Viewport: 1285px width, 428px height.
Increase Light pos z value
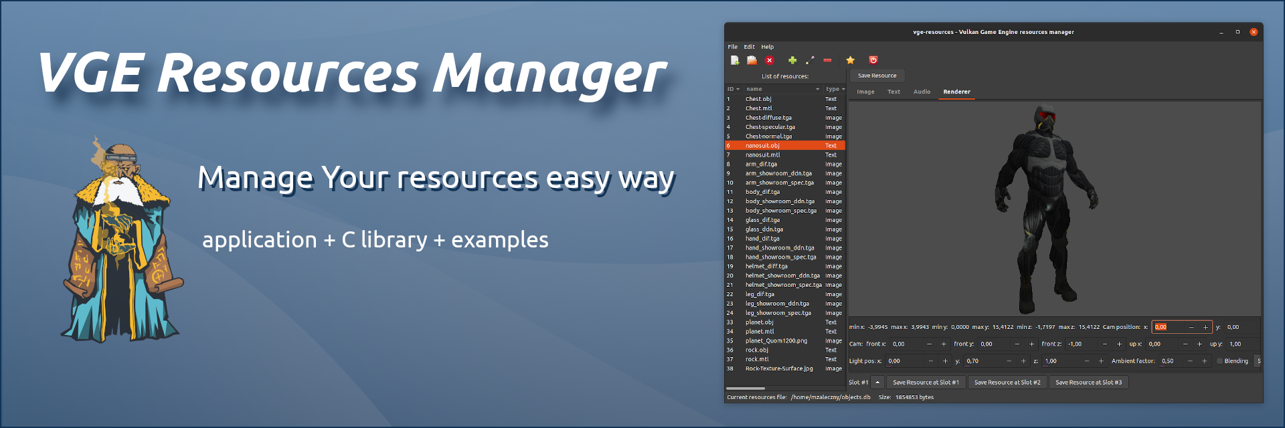click(1101, 361)
